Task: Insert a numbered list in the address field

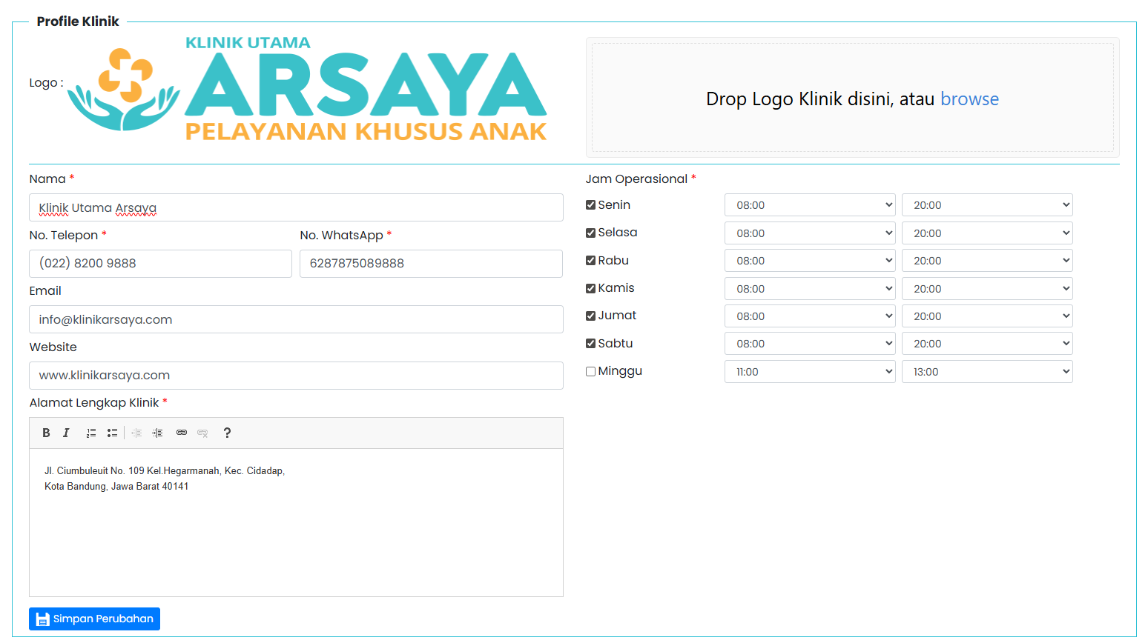Action: click(90, 433)
